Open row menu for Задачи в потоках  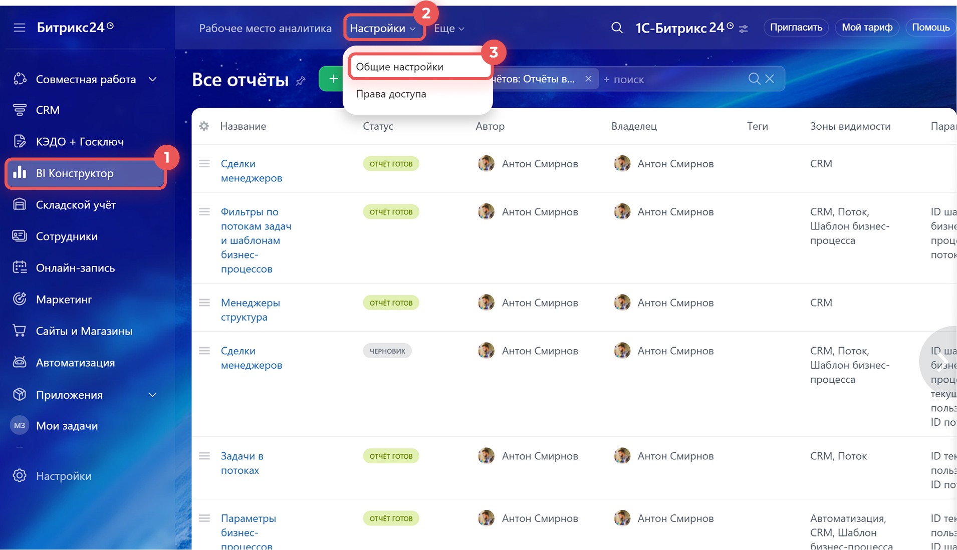coord(204,456)
